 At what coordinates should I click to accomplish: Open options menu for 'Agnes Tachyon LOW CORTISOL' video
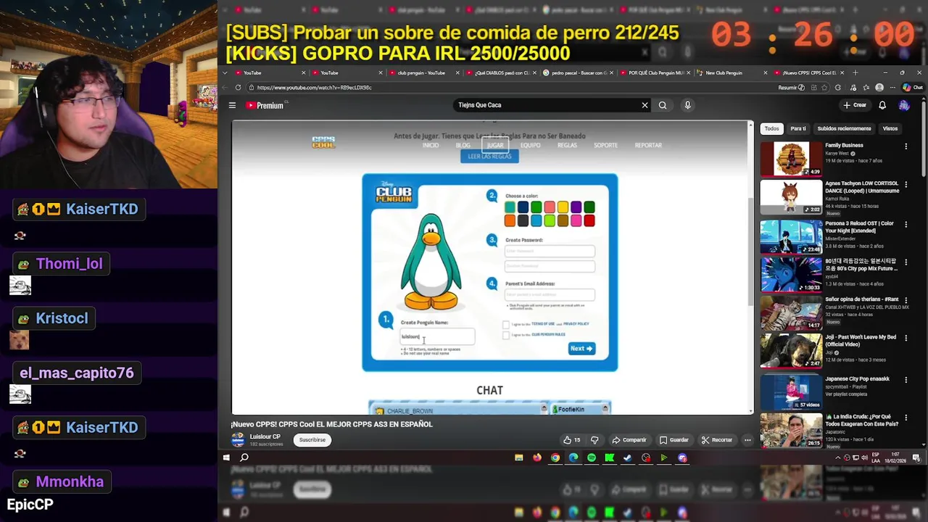coord(906,185)
